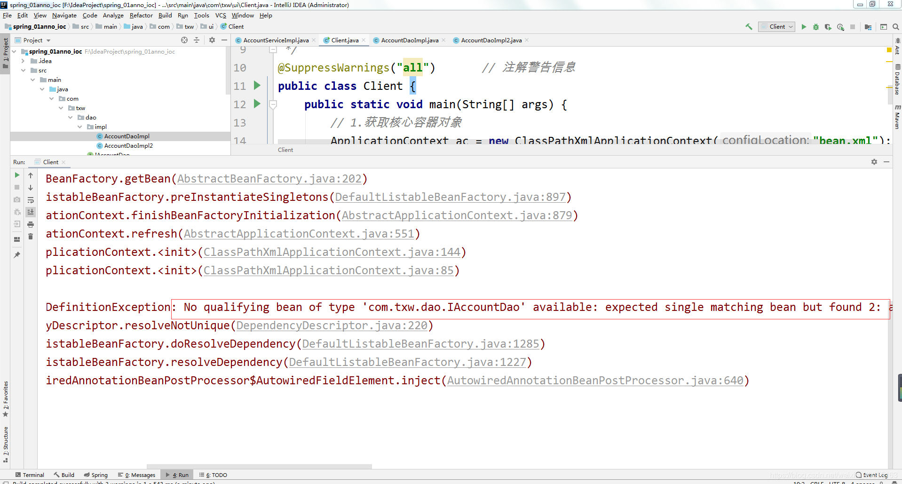The width and height of the screenshot is (902, 484).
Task: Collapse the main folder
Action: pyautogui.click(x=32, y=79)
